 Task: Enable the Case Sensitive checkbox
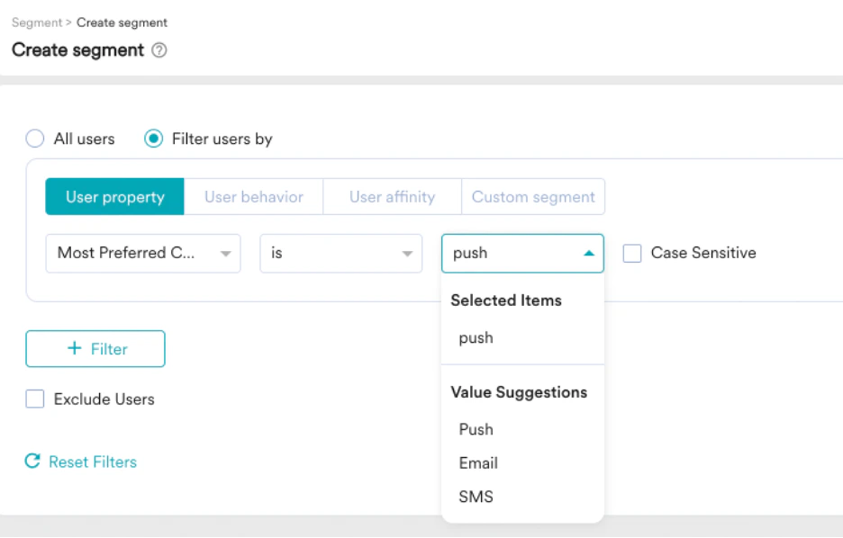[632, 254]
